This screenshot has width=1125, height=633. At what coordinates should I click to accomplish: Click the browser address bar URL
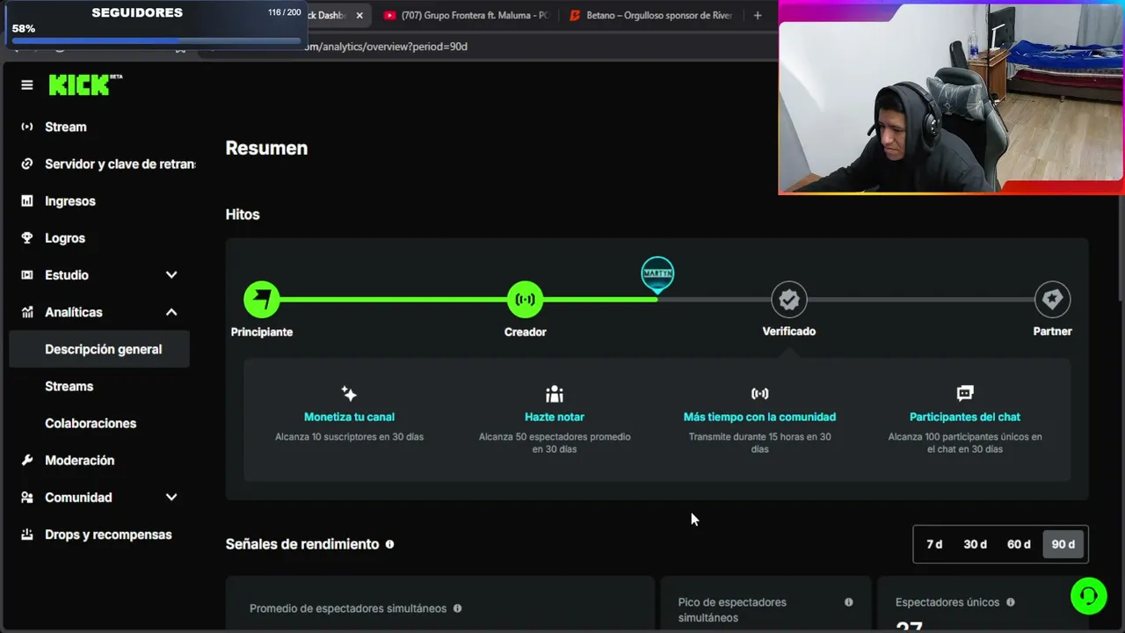click(x=387, y=46)
